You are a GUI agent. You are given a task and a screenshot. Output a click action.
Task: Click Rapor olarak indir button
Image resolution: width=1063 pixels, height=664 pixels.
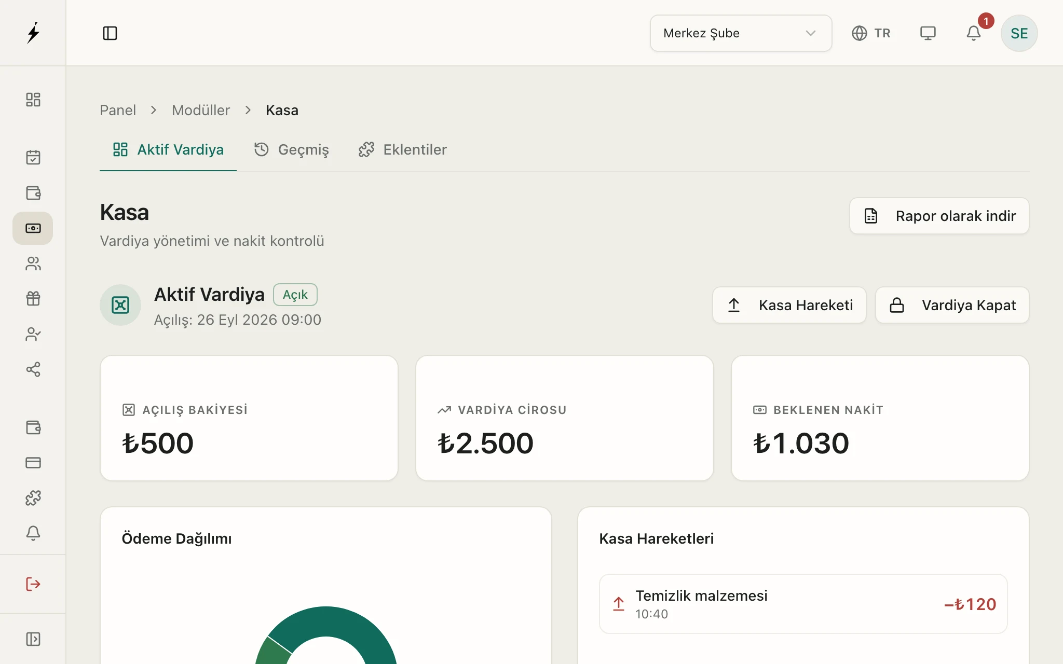coord(939,216)
